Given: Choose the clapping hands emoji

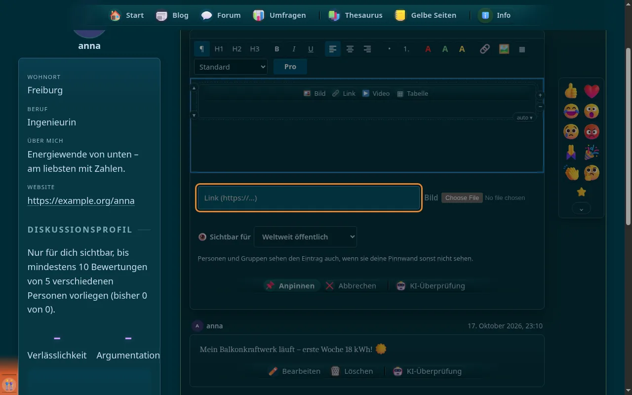Looking at the screenshot, I should pos(571,173).
